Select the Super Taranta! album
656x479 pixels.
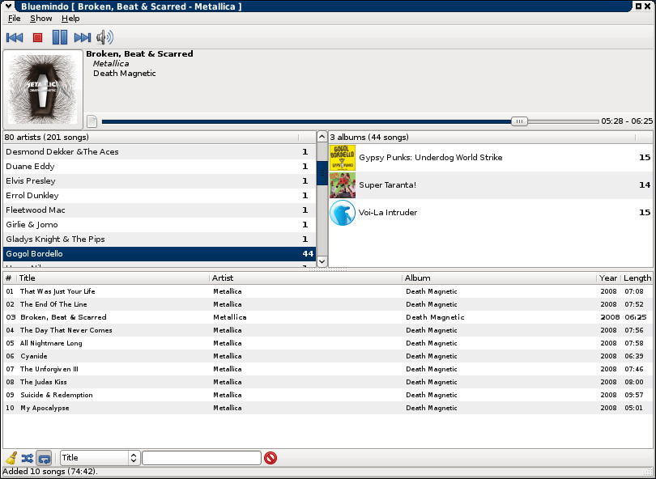[x=387, y=185]
